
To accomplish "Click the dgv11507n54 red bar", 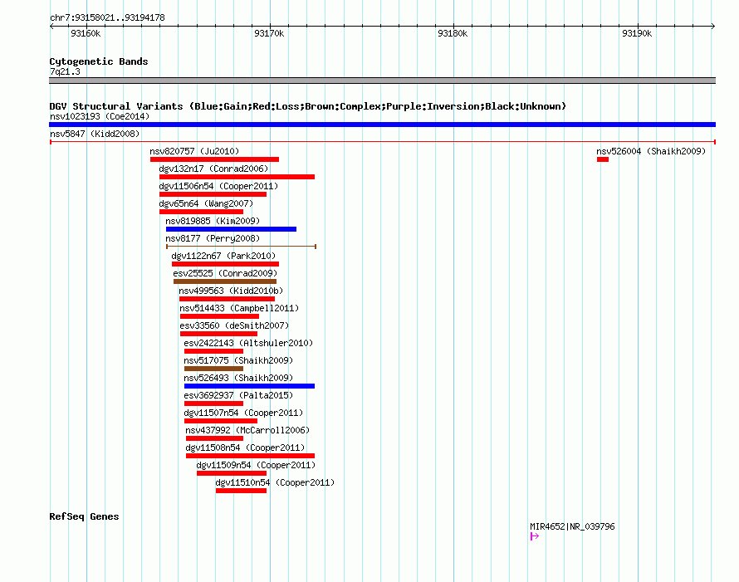I will [x=221, y=421].
